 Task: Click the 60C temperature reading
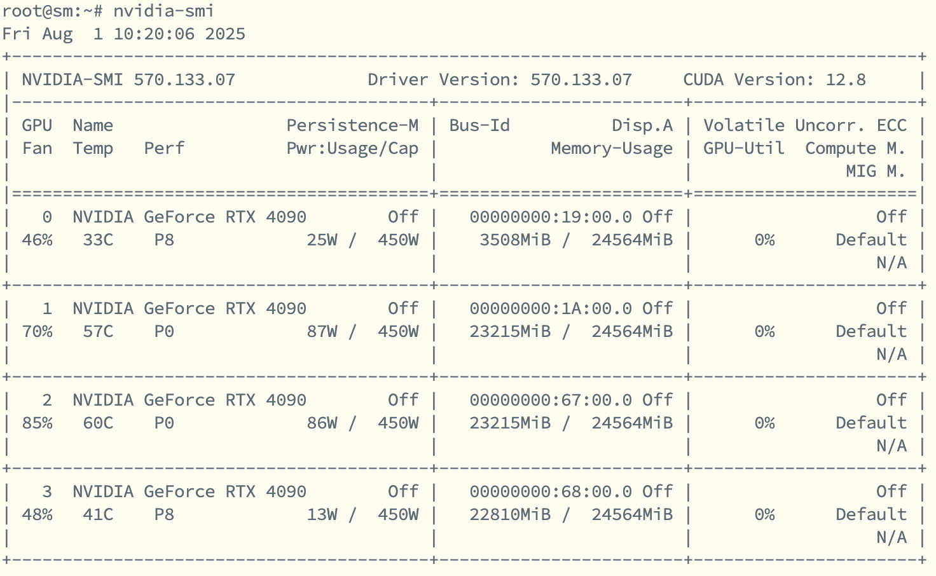(x=98, y=423)
